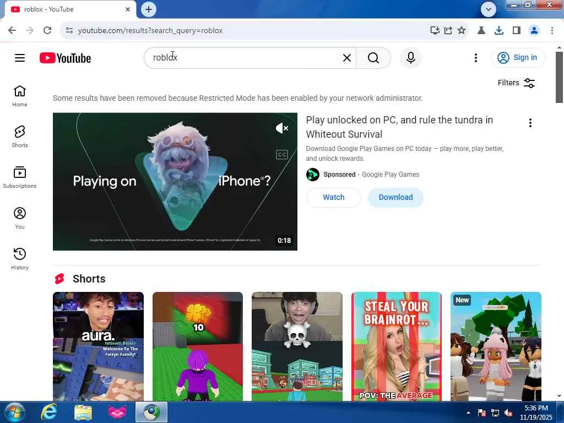The width and height of the screenshot is (564, 423).
Task: Start voice search with microphone icon
Action: pos(411,58)
